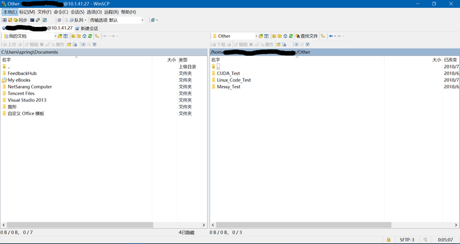Screen dimensions: 460x244
Task: Click the 新建会话 new session tab
Action: 87,28
